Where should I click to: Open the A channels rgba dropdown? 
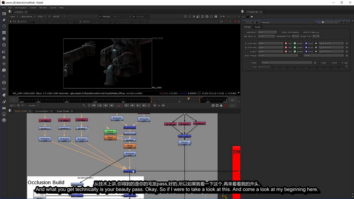pyautogui.click(x=270, y=43)
